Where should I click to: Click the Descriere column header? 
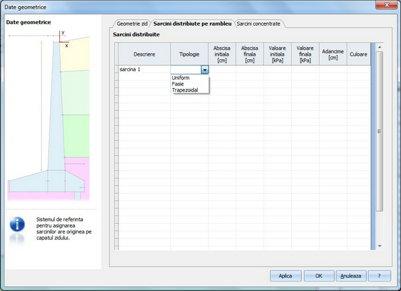tap(145, 54)
